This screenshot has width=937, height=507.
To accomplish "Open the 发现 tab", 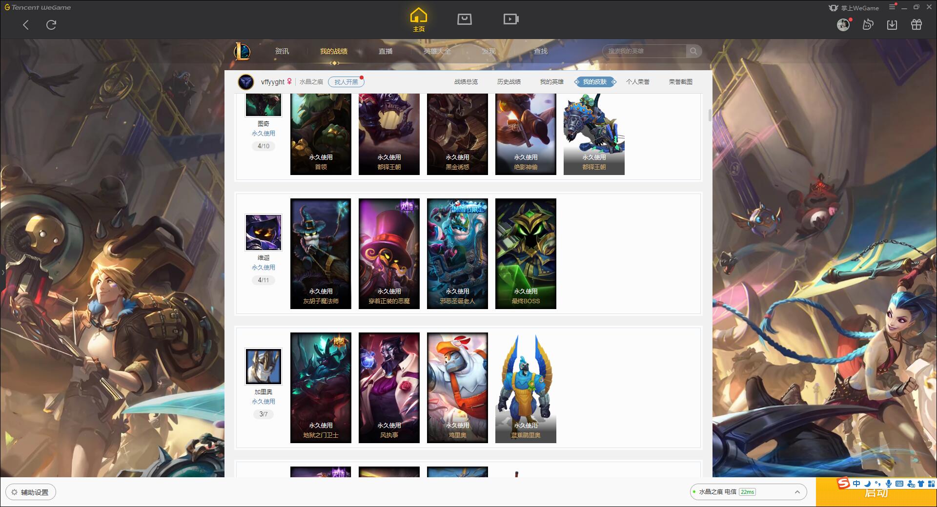I will [489, 51].
